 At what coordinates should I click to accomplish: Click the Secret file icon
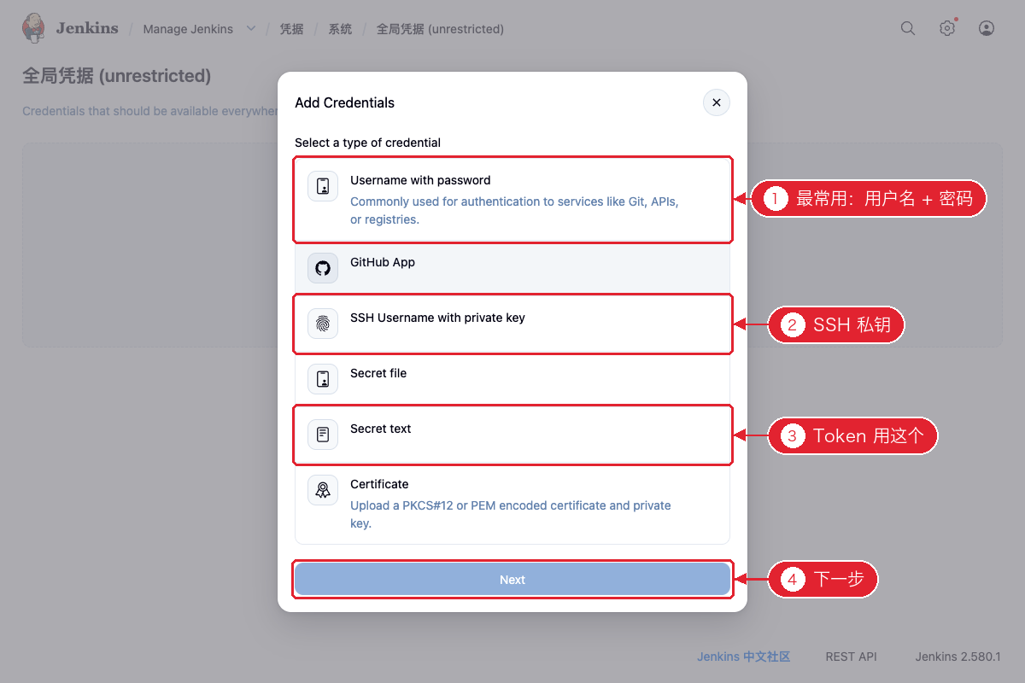[x=323, y=380]
